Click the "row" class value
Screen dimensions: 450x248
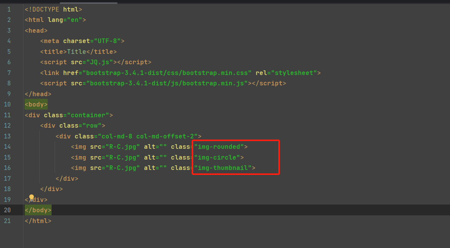click(x=92, y=126)
